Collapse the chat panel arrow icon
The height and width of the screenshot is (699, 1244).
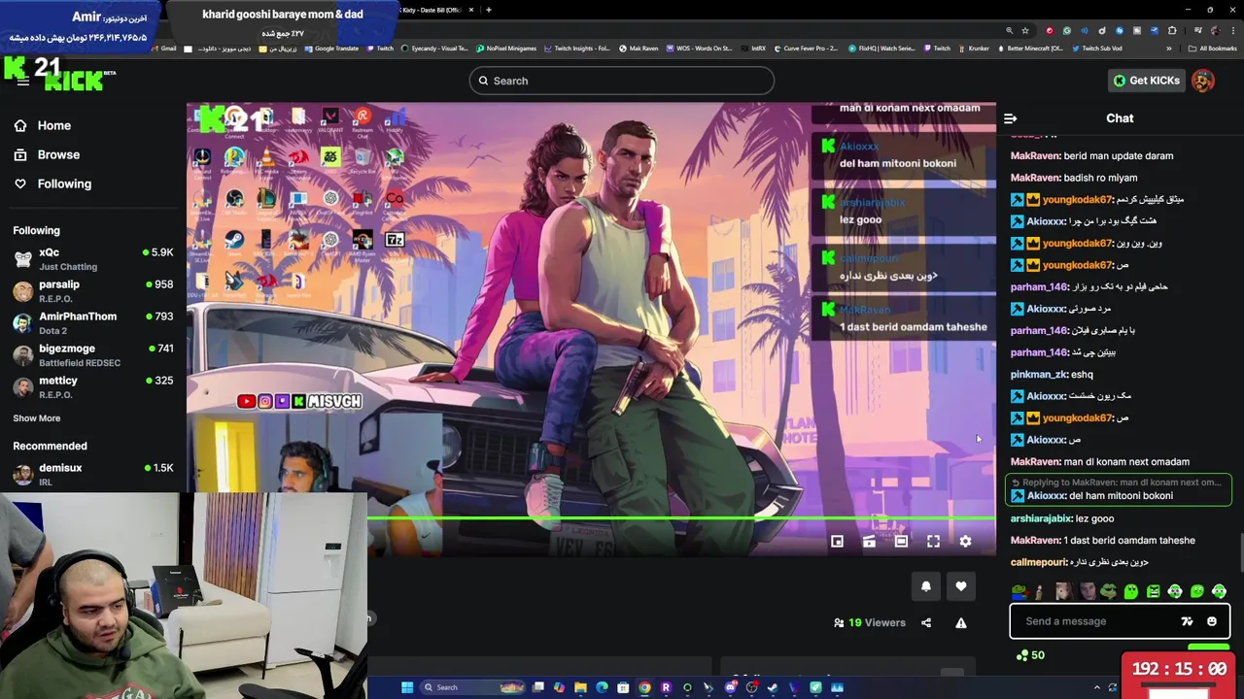(1010, 118)
